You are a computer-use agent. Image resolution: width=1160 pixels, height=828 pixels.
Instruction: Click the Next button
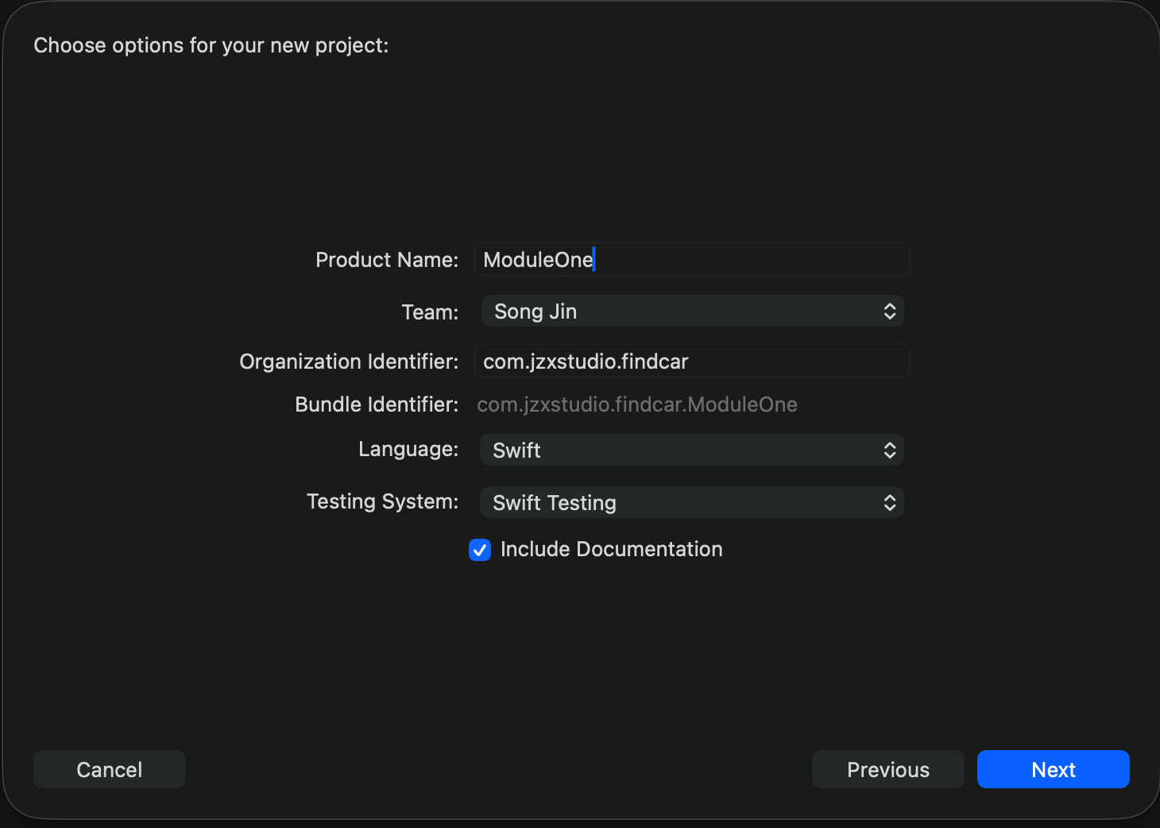1053,769
